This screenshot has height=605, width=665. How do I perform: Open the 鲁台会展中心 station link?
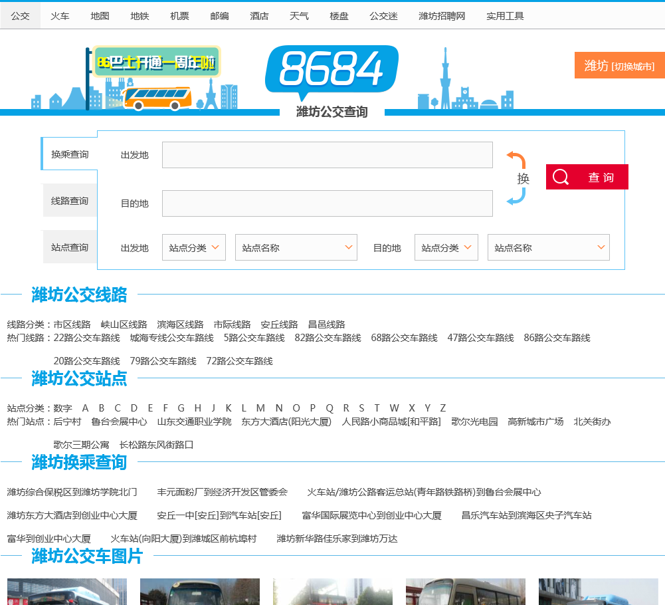[x=119, y=422]
